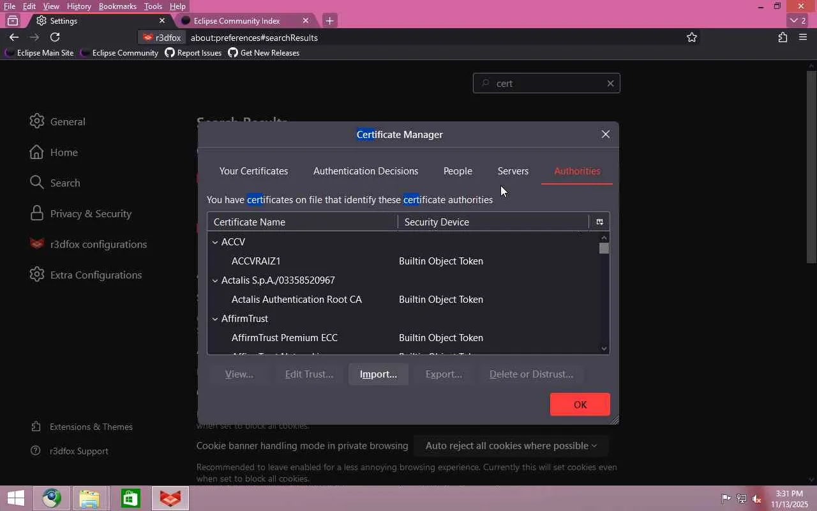This screenshot has width=817, height=511.
Task: Switch to Your Certificates tab
Action: tap(253, 171)
